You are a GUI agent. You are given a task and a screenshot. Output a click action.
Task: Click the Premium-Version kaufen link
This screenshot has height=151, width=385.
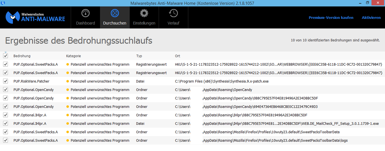pos(331,17)
